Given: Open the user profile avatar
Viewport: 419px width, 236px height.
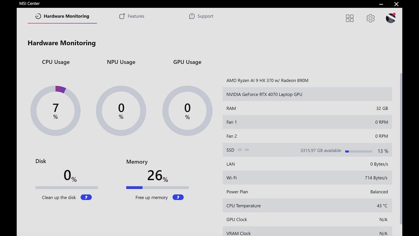Looking at the screenshot, I should click(x=391, y=18).
